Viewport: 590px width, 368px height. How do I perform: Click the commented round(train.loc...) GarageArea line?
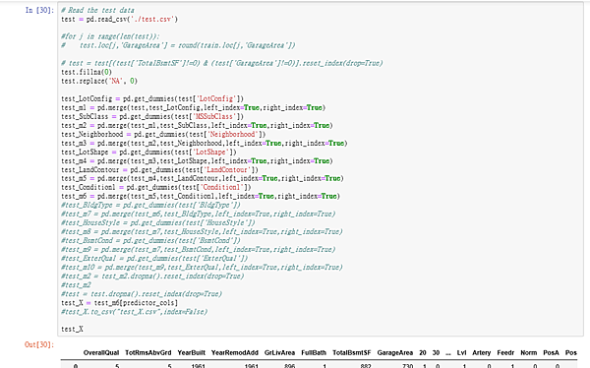click(x=178, y=45)
